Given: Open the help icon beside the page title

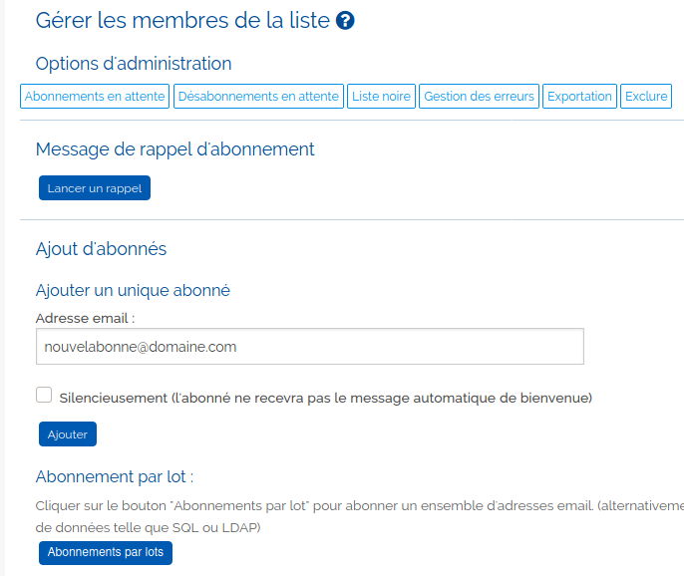Looking at the screenshot, I should pyautogui.click(x=346, y=20).
